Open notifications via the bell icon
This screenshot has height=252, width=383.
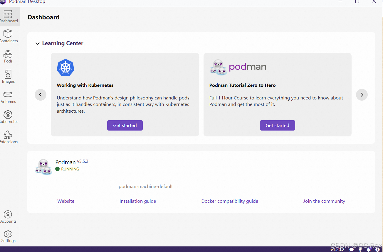pyautogui.click(x=369, y=249)
